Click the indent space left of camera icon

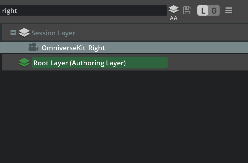tap(15, 48)
